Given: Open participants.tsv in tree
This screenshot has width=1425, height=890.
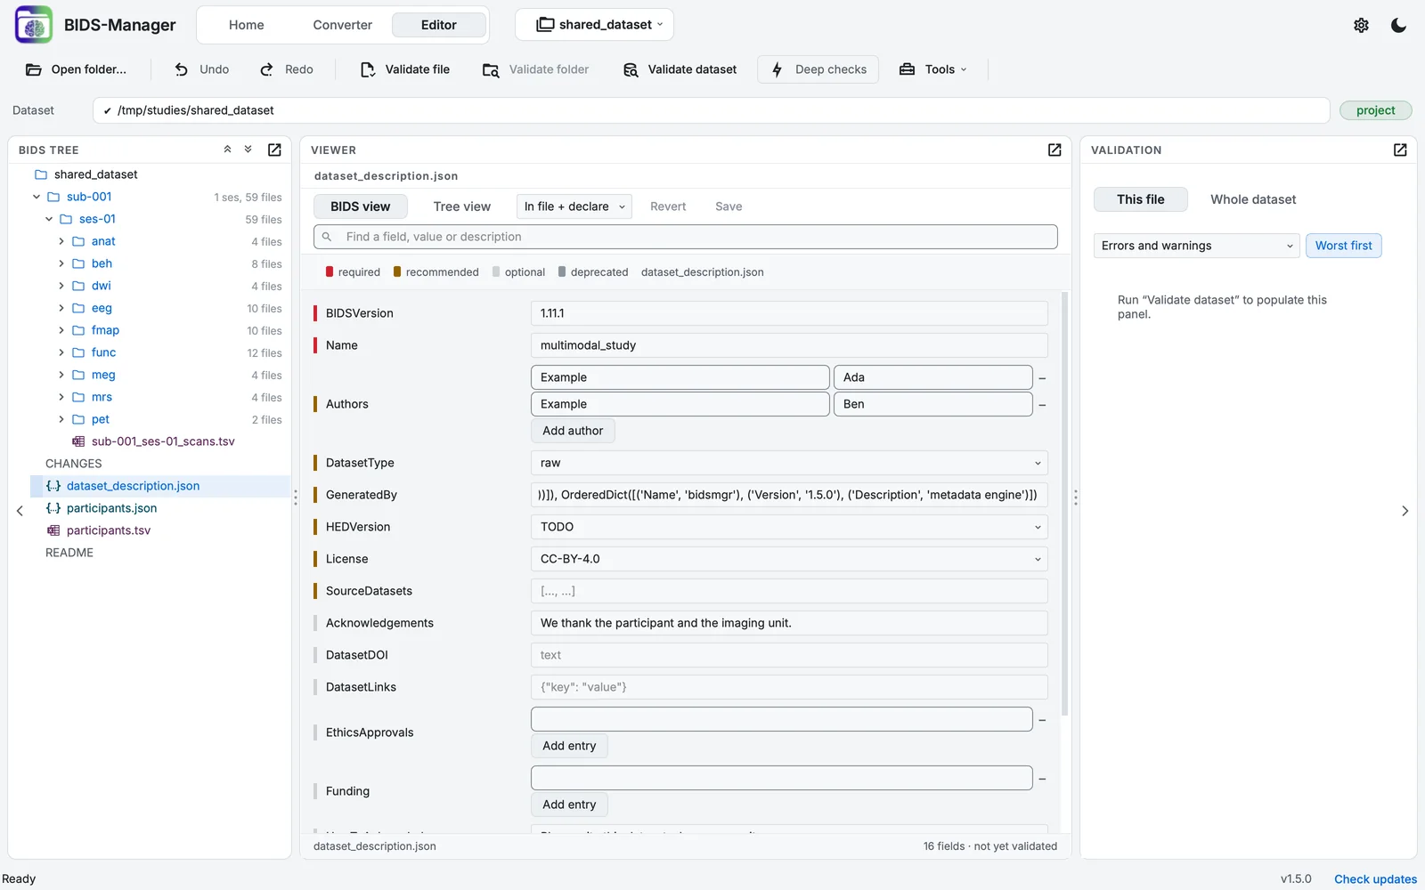Looking at the screenshot, I should tap(109, 530).
